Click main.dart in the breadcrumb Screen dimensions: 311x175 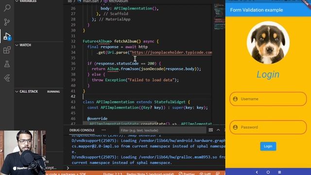[90, 1]
